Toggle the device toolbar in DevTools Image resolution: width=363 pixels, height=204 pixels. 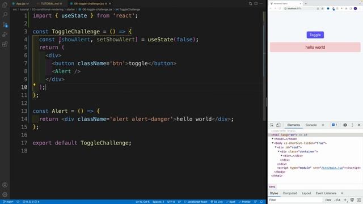(278, 125)
